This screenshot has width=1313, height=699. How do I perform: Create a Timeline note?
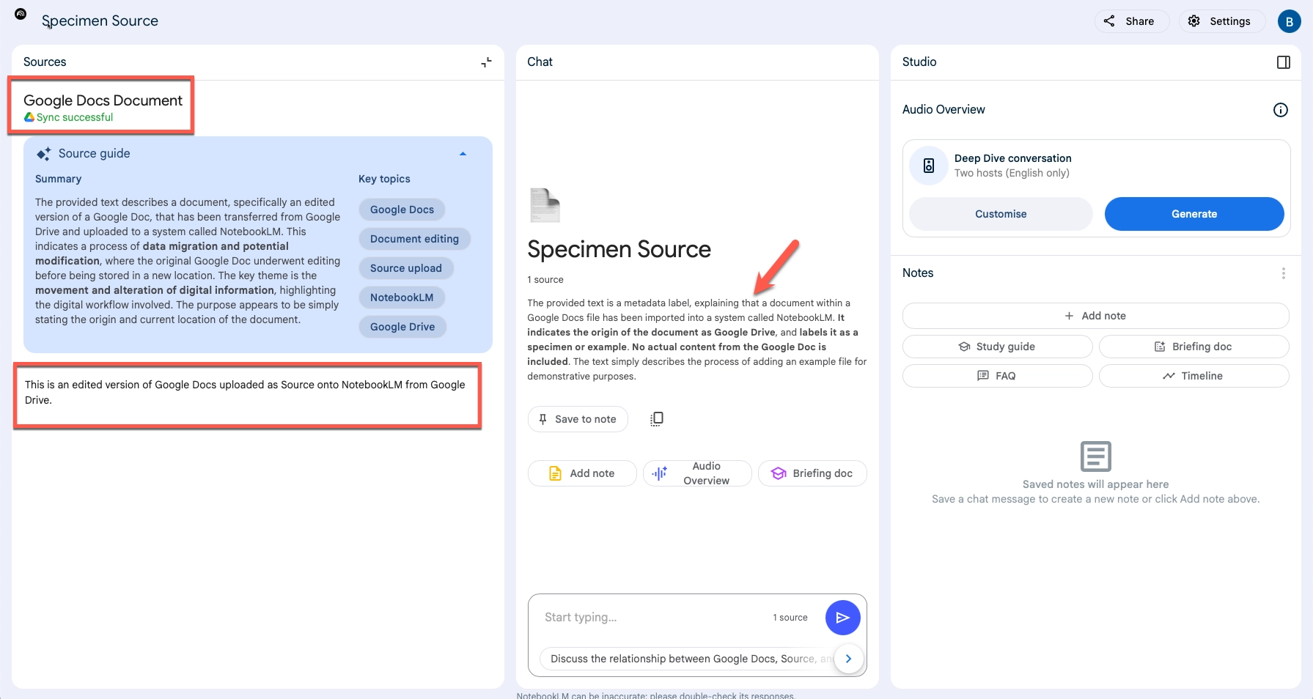pos(1194,376)
